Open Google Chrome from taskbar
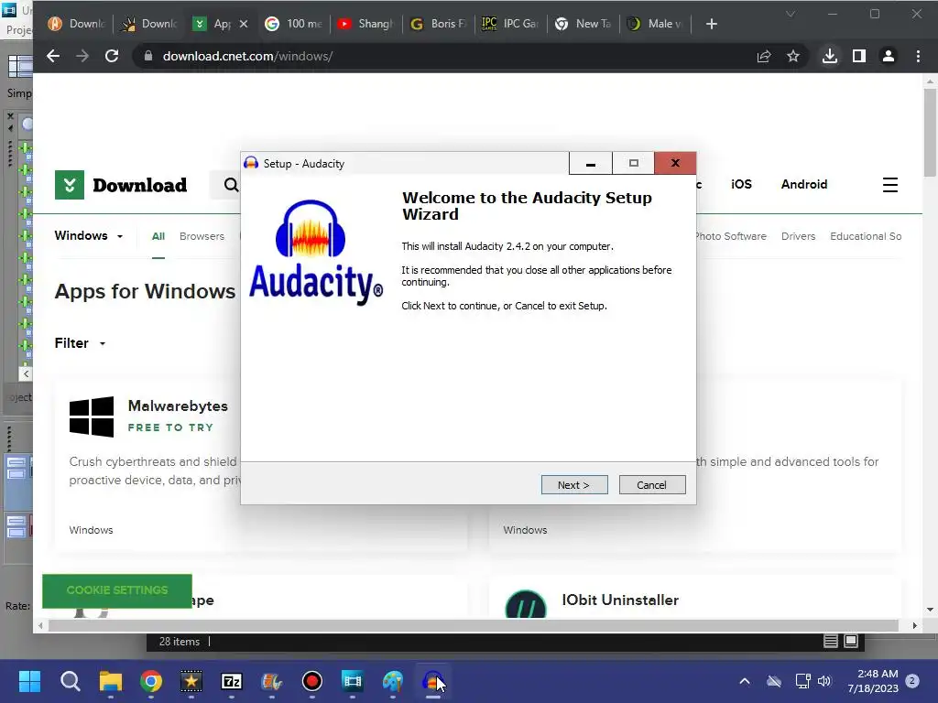 click(x=151, y=681)
